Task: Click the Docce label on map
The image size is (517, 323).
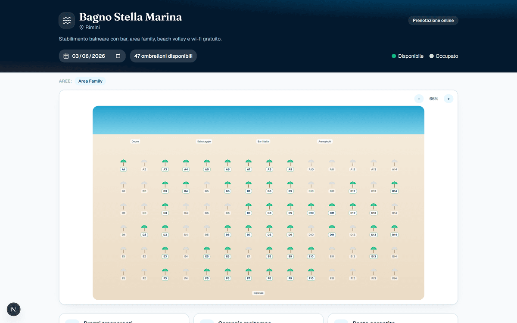Action: click(x=135, y=141)
